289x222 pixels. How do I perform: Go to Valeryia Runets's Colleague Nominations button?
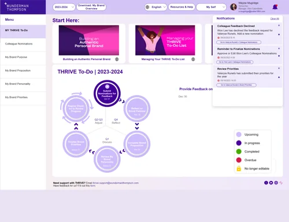click(x=239, y=42)
